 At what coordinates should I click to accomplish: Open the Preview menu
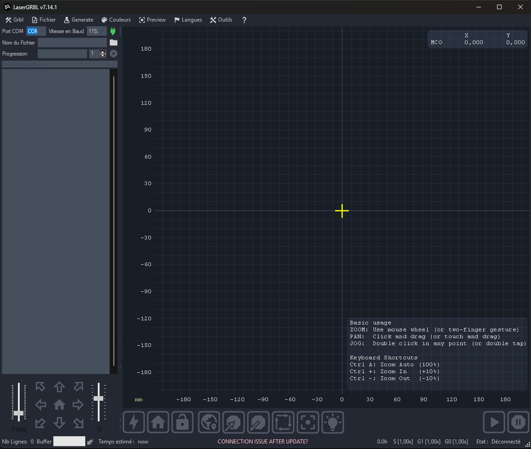152,20
